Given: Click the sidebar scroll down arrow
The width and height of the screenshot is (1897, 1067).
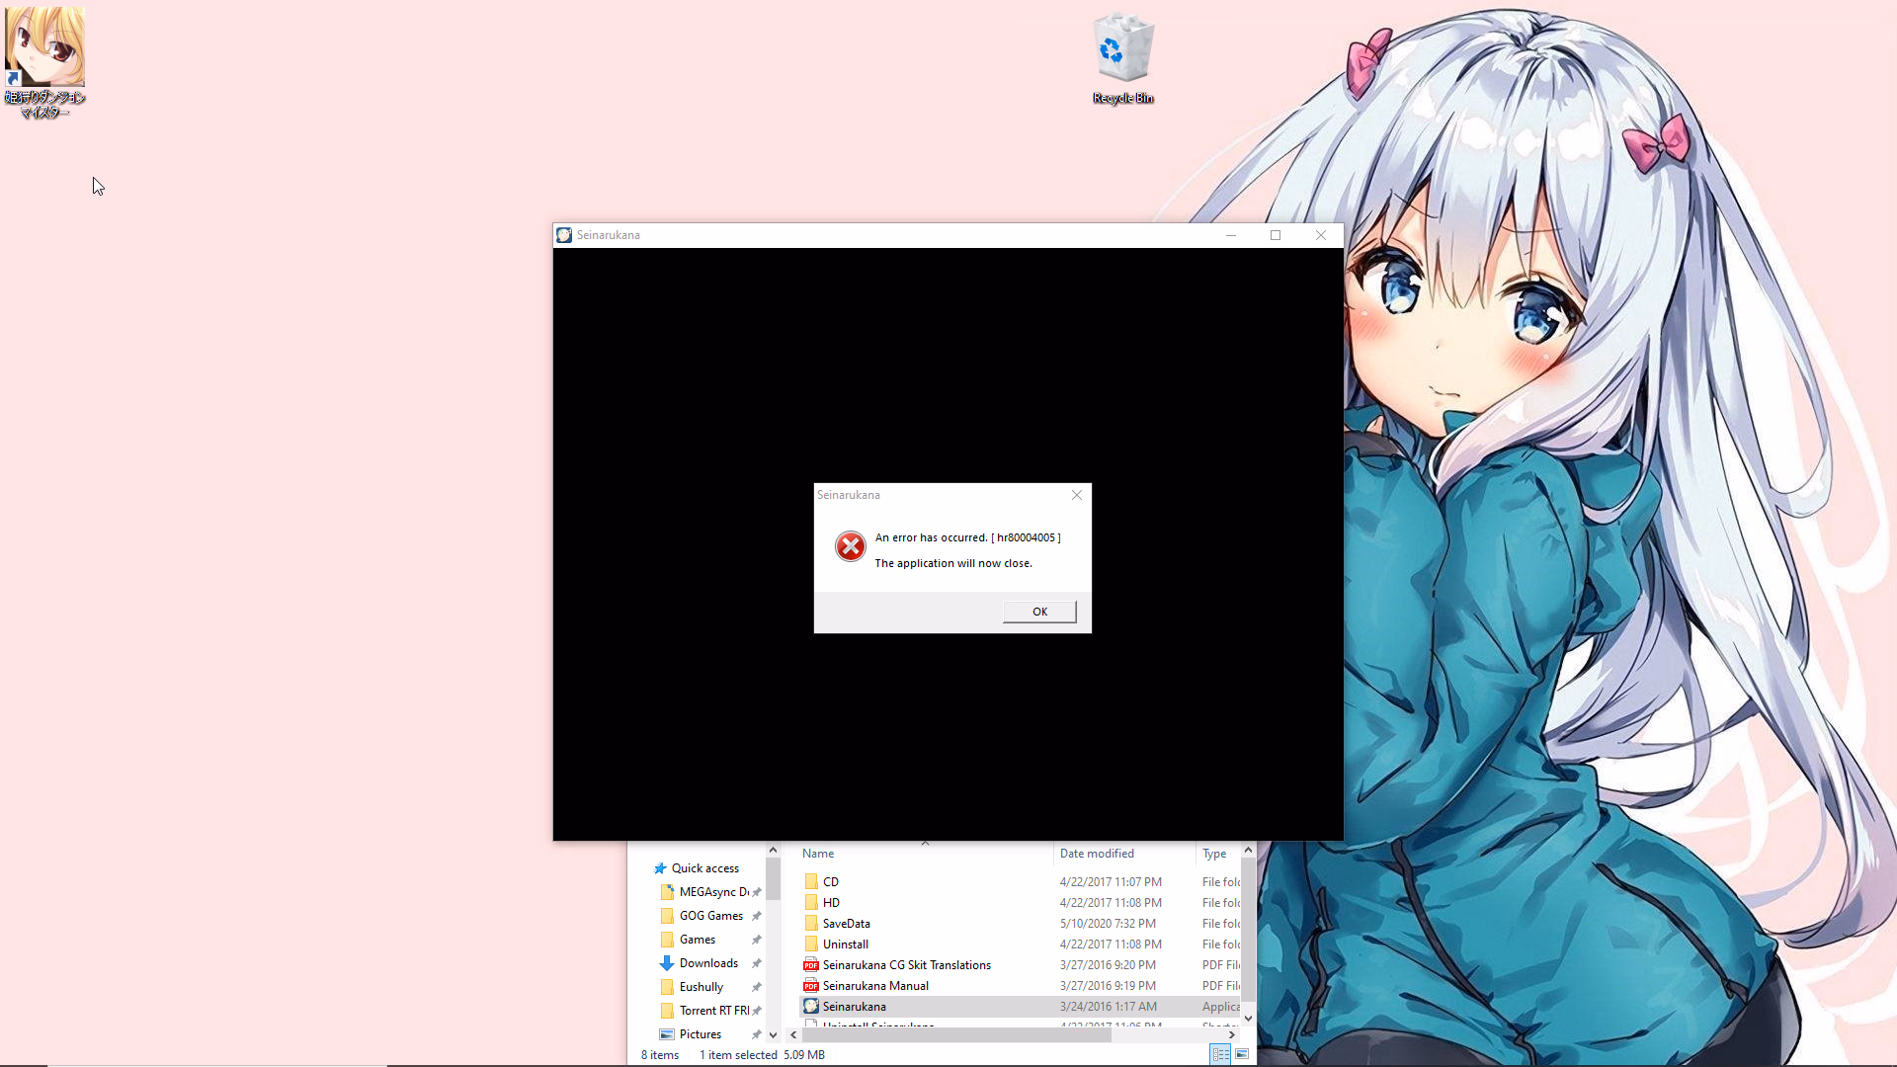Looking at the screenshot, I should (773, 1035).
